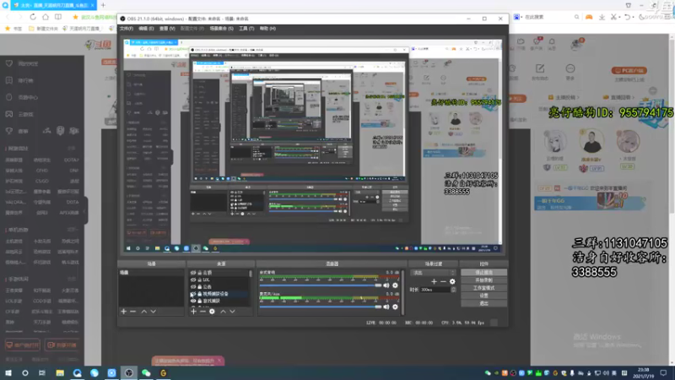Click the orange PC客户端 button on webpage
The image size is (675, 380).
click(629, 70)
